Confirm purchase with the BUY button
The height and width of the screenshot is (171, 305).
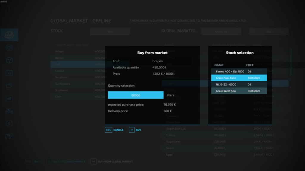click(138, 130)
